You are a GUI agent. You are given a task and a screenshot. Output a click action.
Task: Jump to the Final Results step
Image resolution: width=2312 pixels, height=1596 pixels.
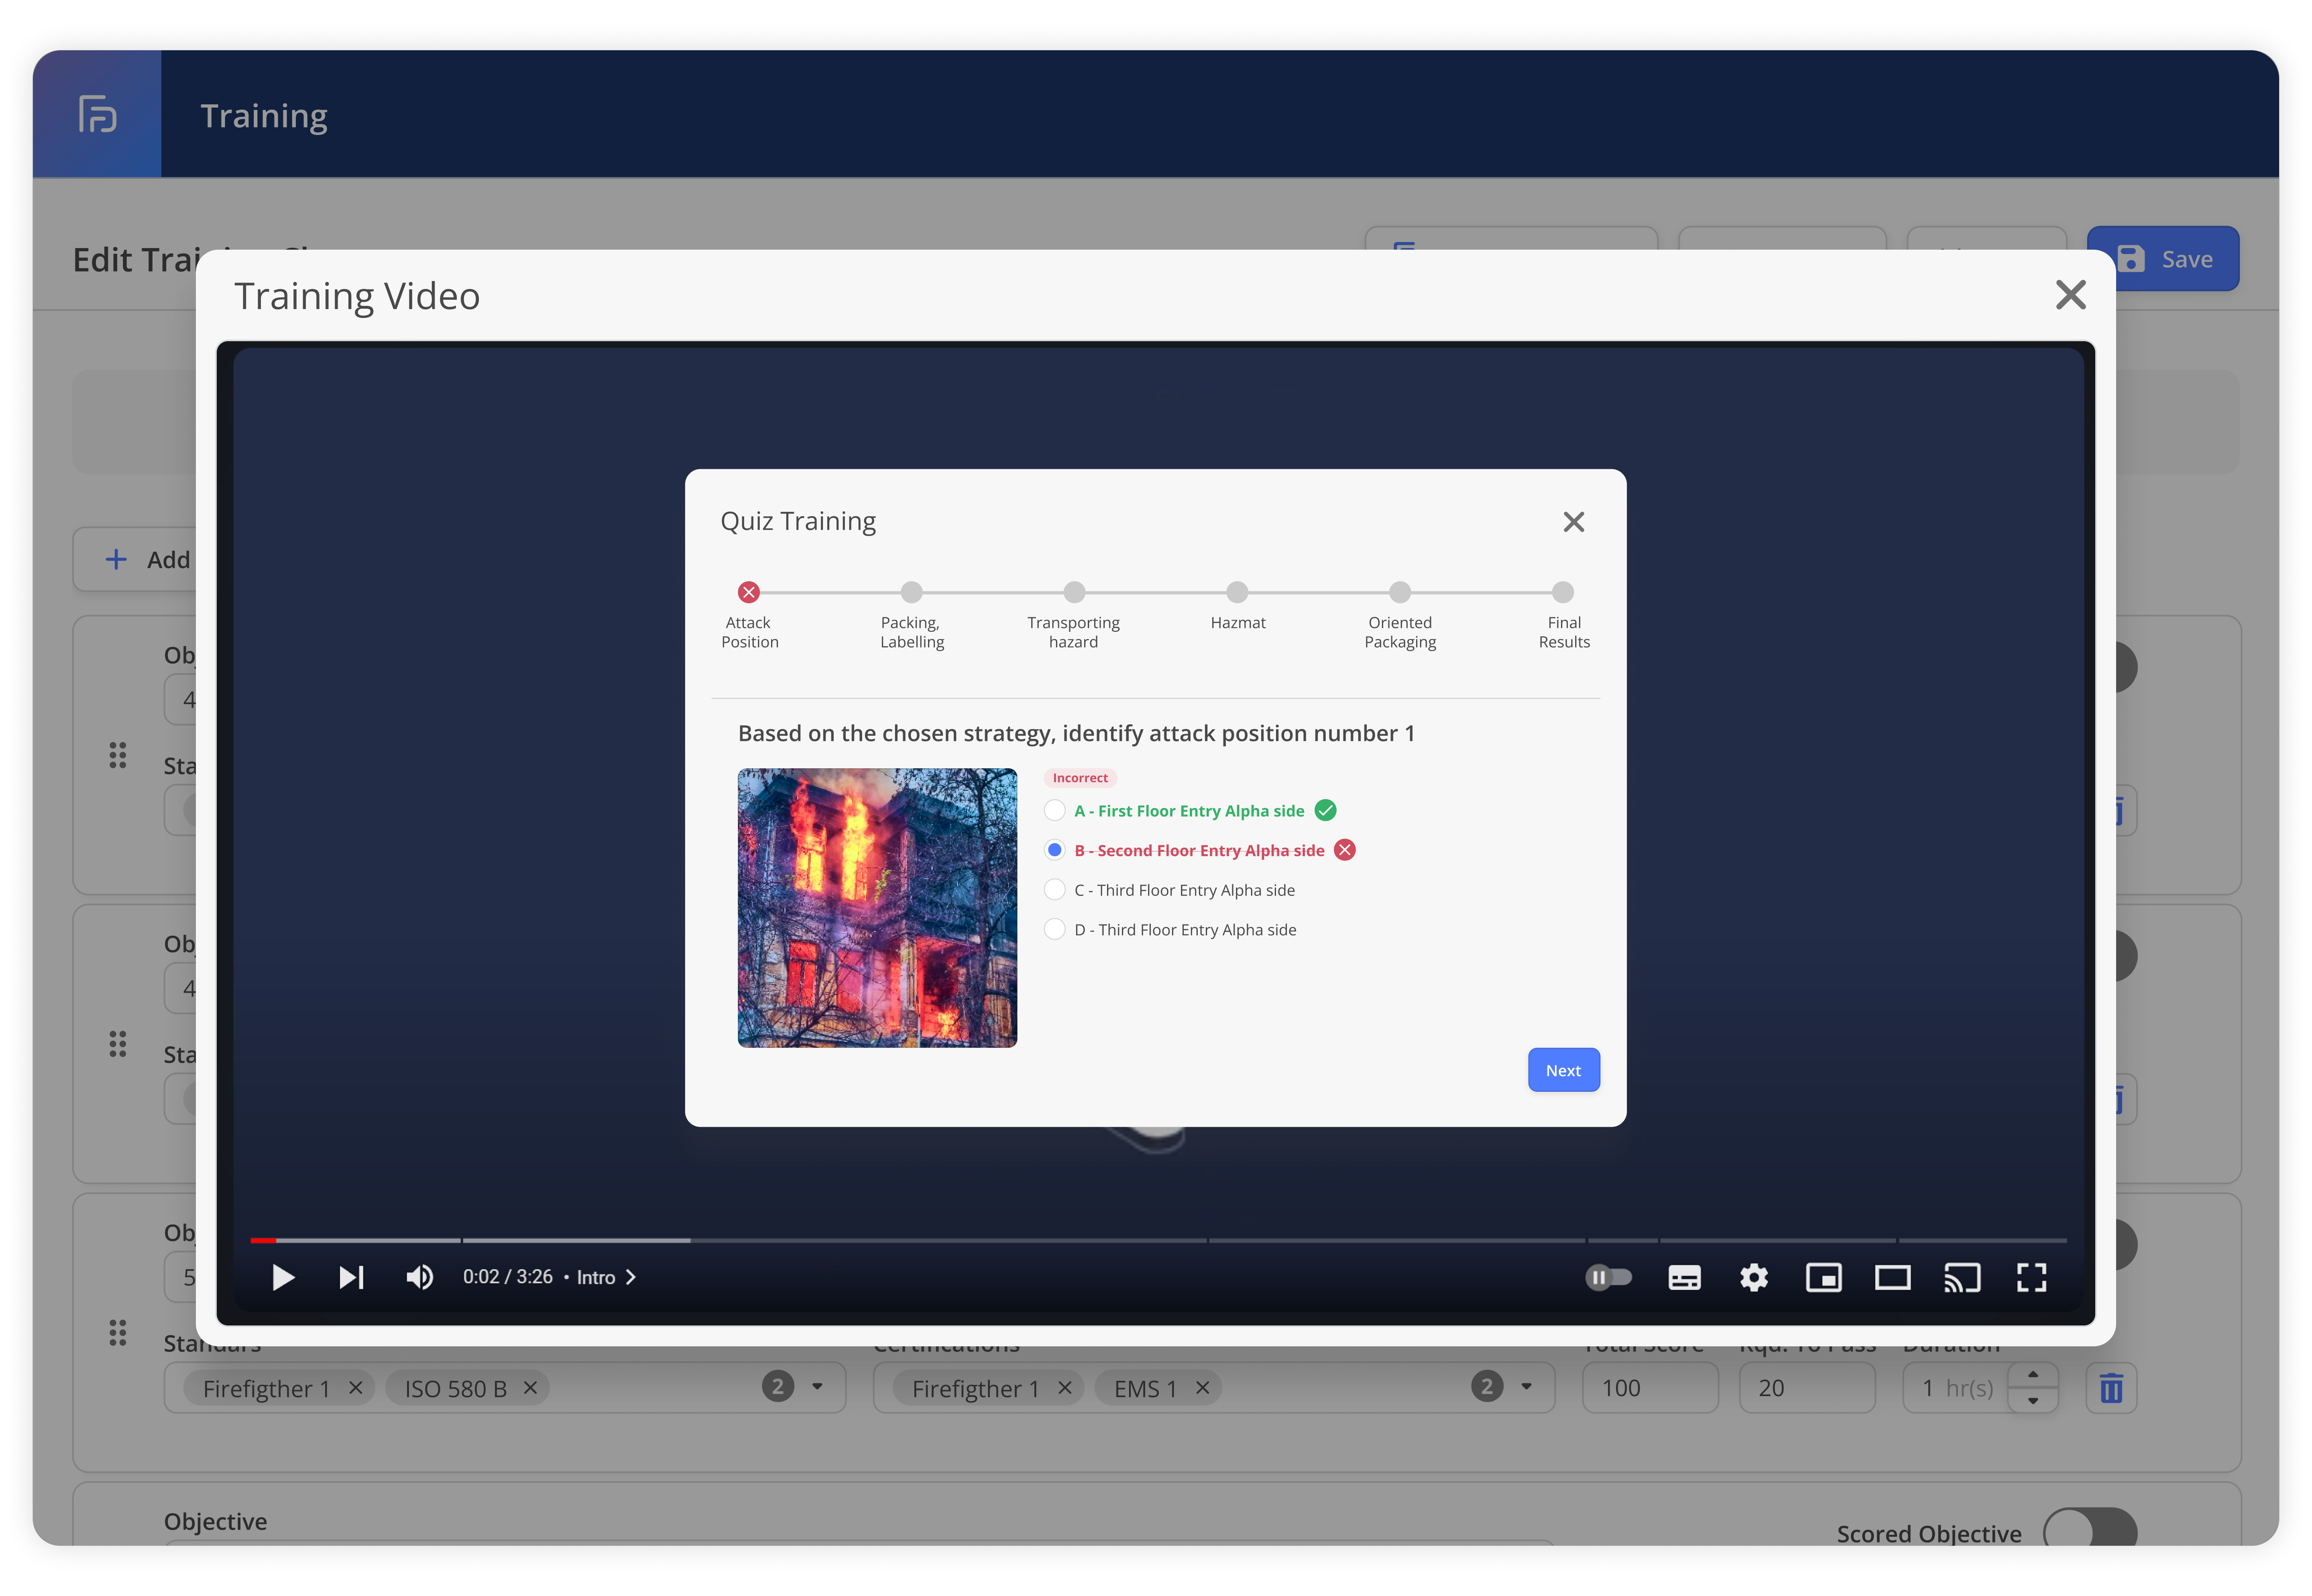coord(1563,592)
